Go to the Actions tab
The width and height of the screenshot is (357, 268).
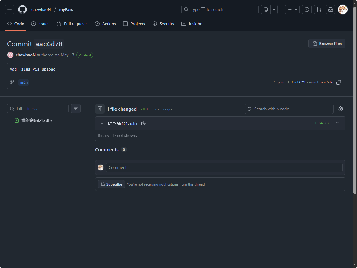click(105, 24)
